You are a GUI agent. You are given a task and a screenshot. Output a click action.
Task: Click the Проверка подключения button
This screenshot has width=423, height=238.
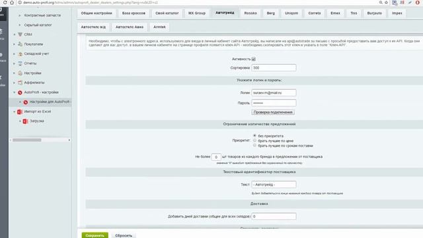click(x=273, y=112)
